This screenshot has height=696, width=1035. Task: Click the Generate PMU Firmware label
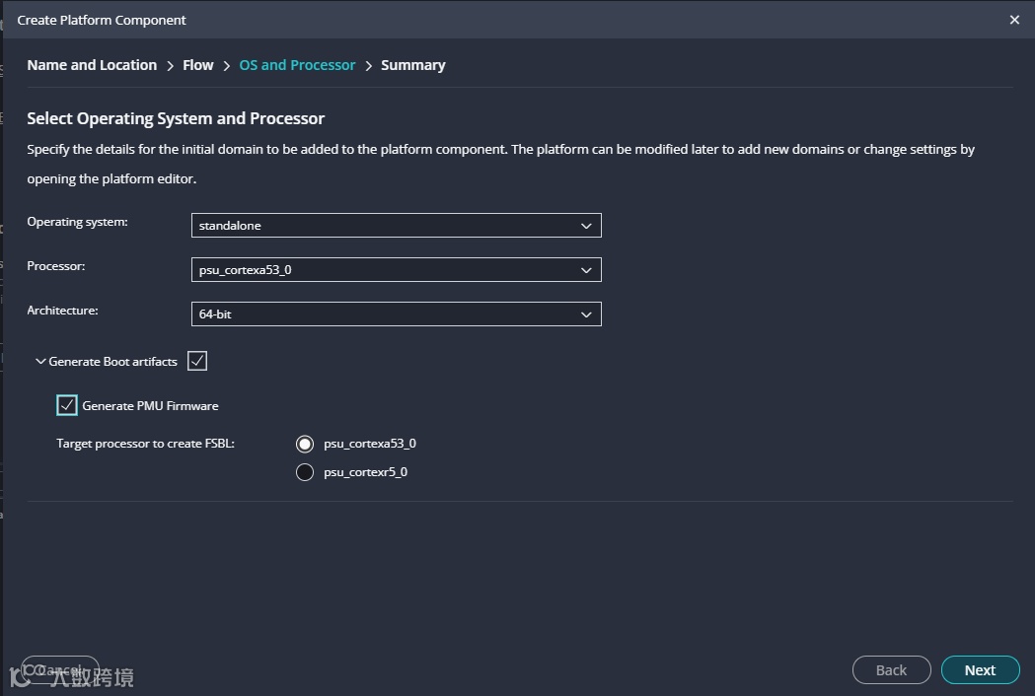pyautogui.click(x=150, y=406)
